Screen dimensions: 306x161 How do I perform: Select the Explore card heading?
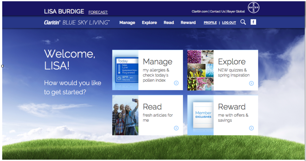232,62
